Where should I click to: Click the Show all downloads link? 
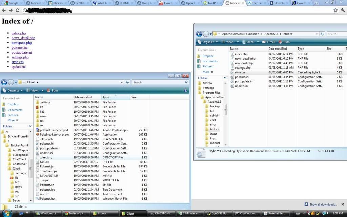point(323,204)
